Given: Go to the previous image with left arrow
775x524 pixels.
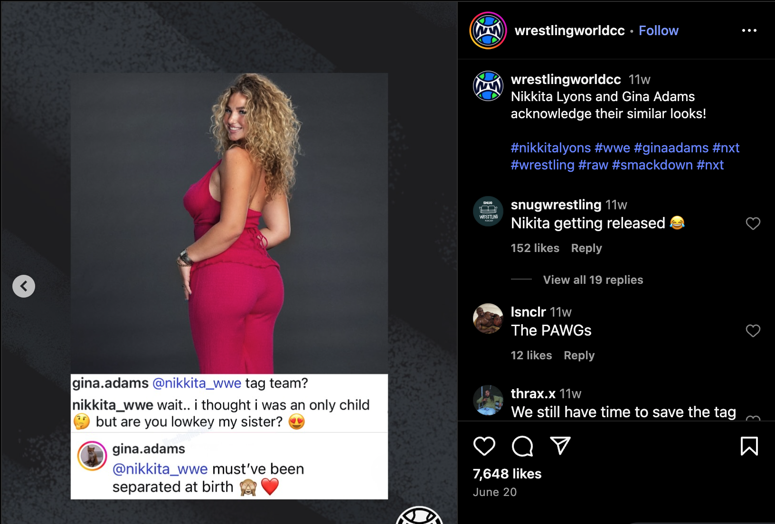Looking at the screenshot, I should tap(24, 286).
